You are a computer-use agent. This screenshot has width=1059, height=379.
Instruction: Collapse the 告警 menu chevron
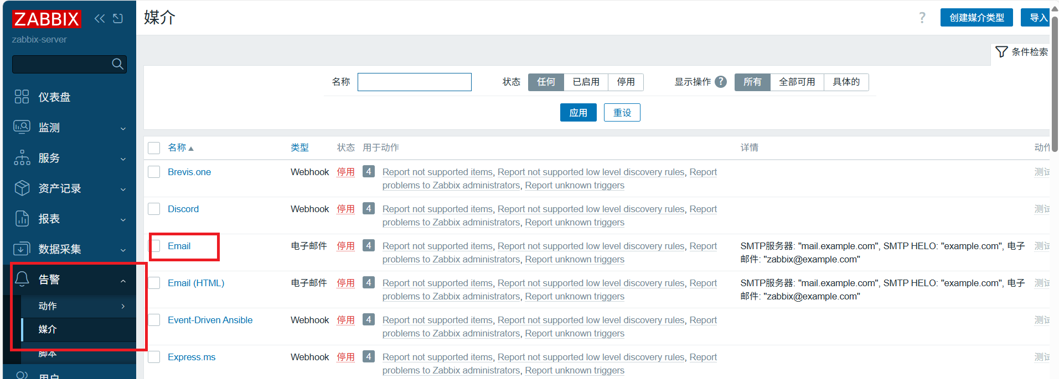[123, 281]
